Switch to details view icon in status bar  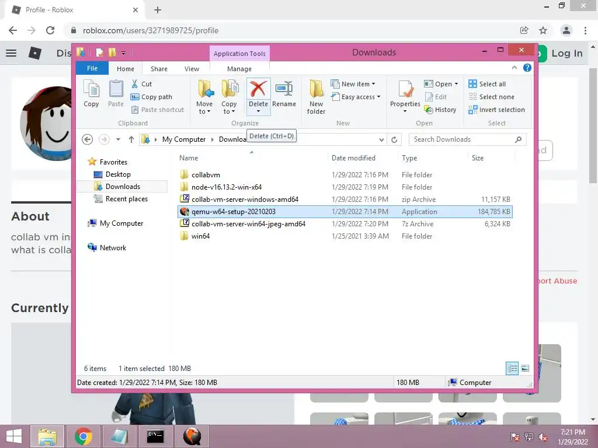(512, 369)
